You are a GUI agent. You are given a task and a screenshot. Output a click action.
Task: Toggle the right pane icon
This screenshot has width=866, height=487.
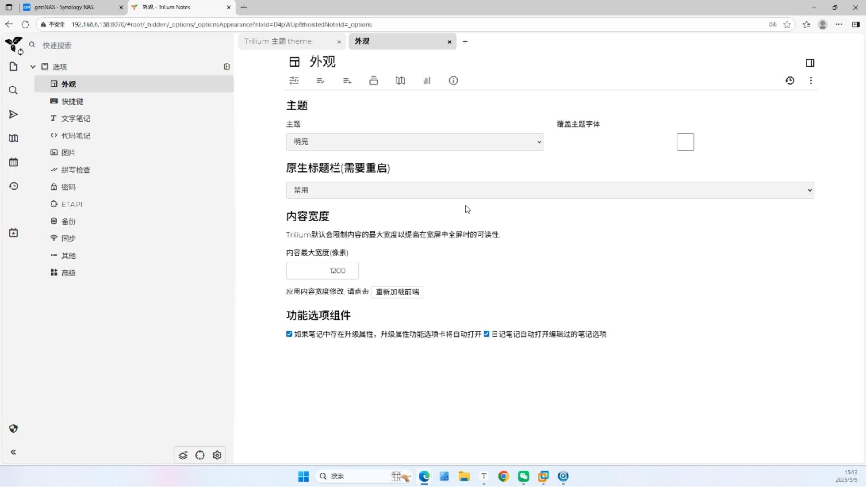coord(810,63)
